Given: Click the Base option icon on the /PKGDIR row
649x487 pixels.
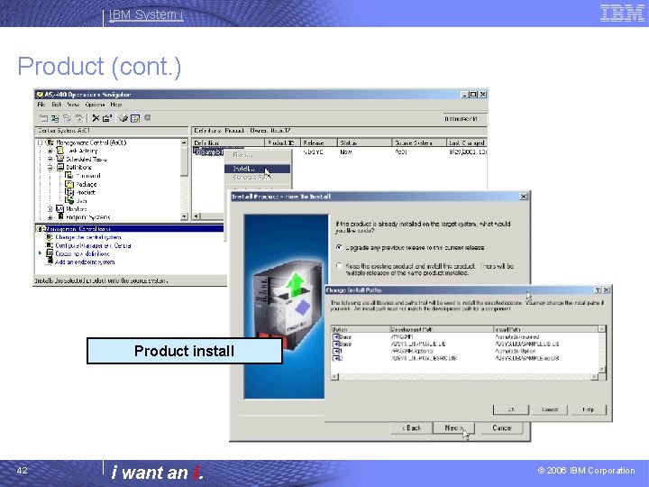Looking at the screenshot, I should tap(335, 337).
